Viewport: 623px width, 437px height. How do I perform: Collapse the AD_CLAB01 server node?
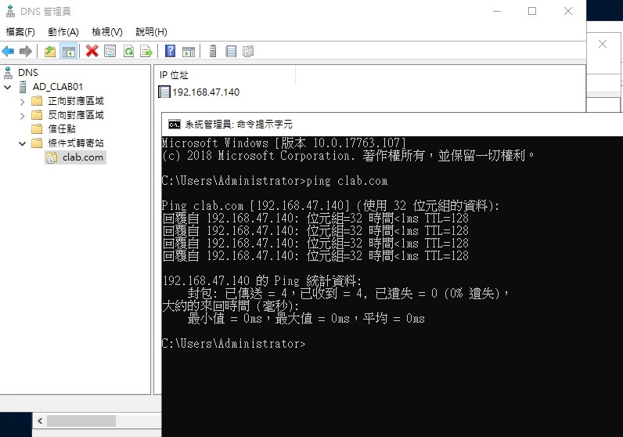point(8,87)
